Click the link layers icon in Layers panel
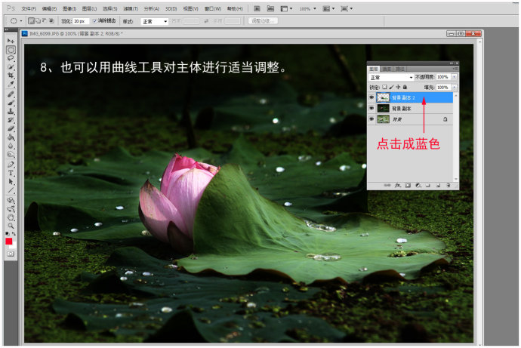This screenshot has height=348, width=521. (387, 185)
